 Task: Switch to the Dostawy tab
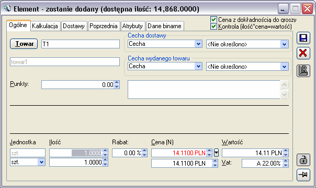tap(74, 26)
